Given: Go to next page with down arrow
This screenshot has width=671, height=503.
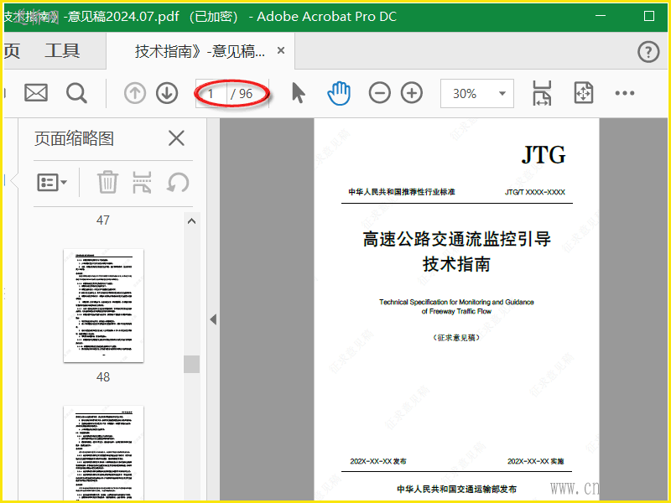Looking at the screenshot, I should [x=167, y=93].
